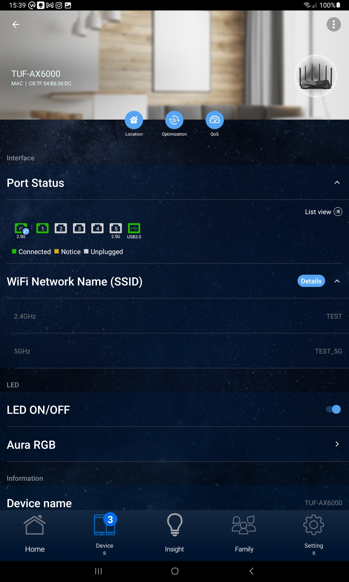Tap the router thumbnail image
This screenshot has height=582, width=349.
[x=316, y=76]
